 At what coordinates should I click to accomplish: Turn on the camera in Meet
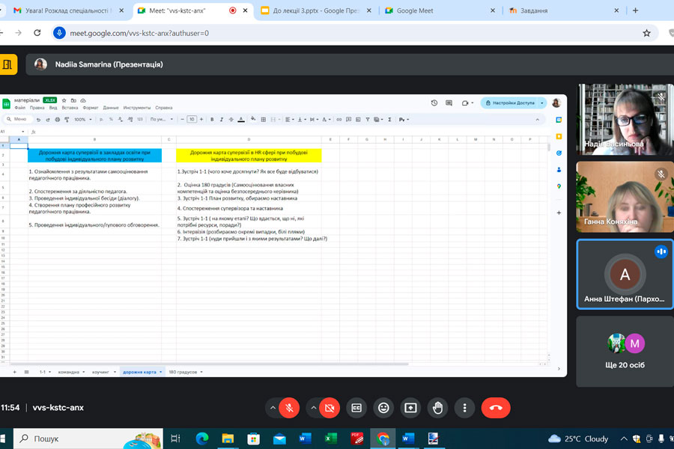tap(328, 408)
